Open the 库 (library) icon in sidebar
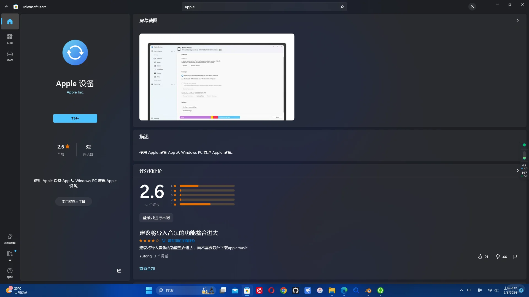Screen dimensions: 529x297 10,256
